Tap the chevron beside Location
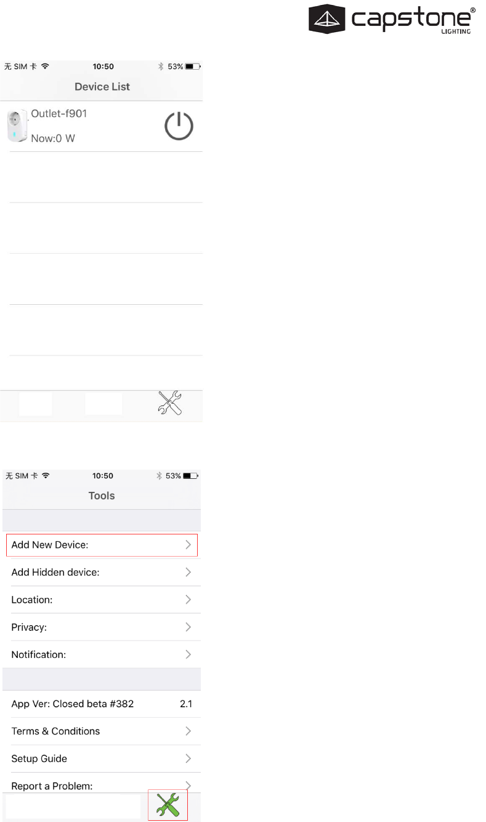 tap(188, 599)
